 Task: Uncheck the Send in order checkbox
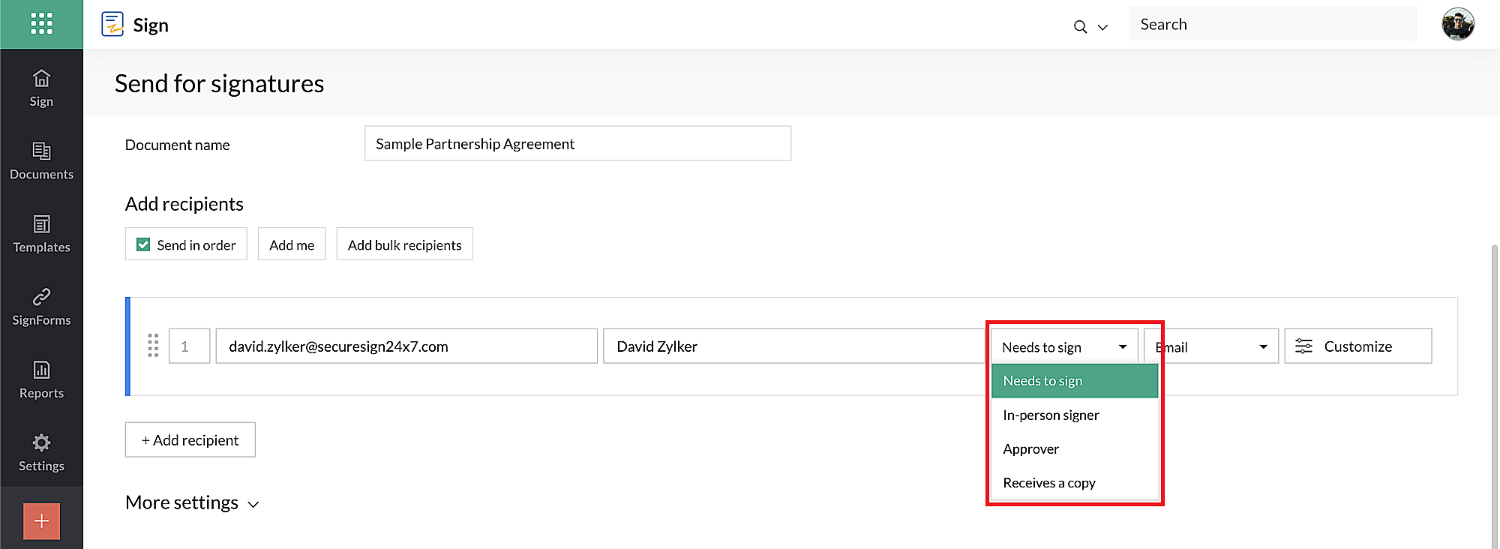(143, 244)
